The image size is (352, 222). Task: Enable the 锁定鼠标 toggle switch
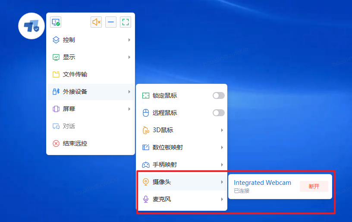pos(219,95)
